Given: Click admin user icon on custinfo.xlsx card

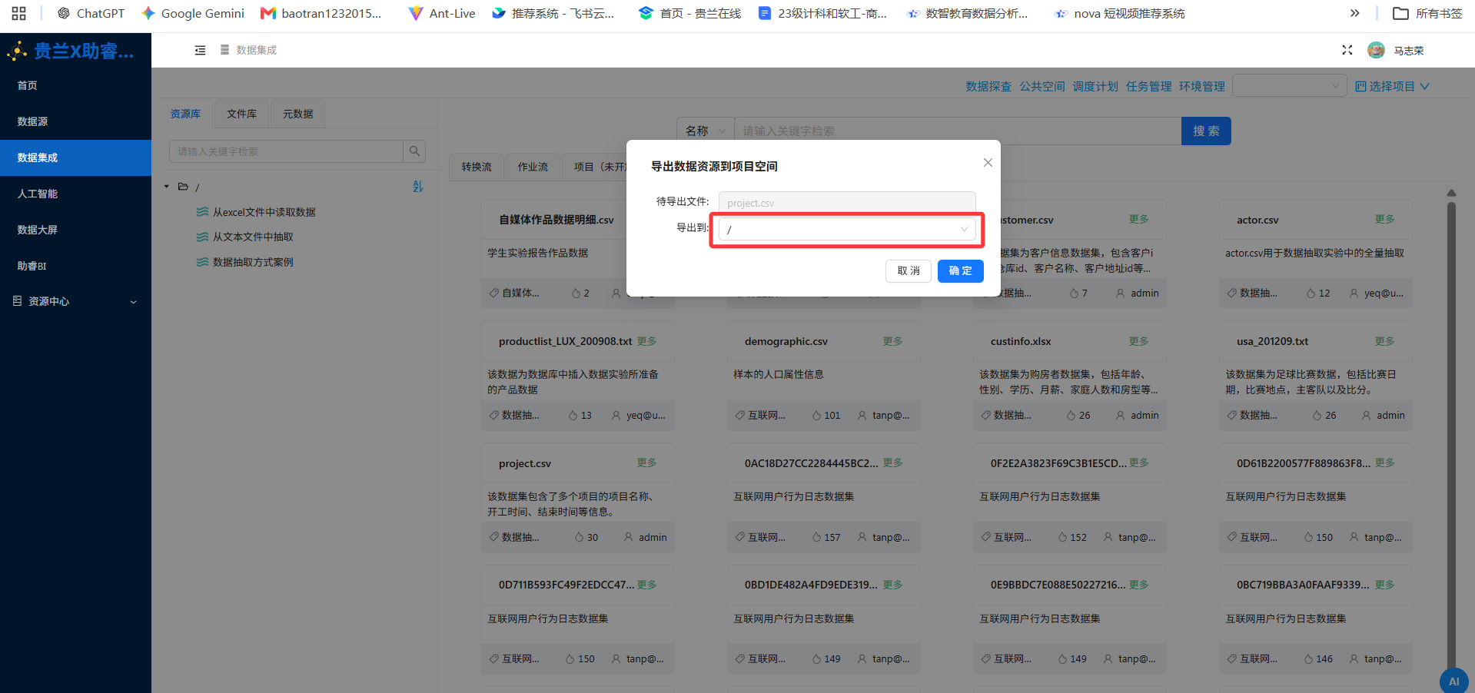Looking at the screenshot, I should [1120, 415].
